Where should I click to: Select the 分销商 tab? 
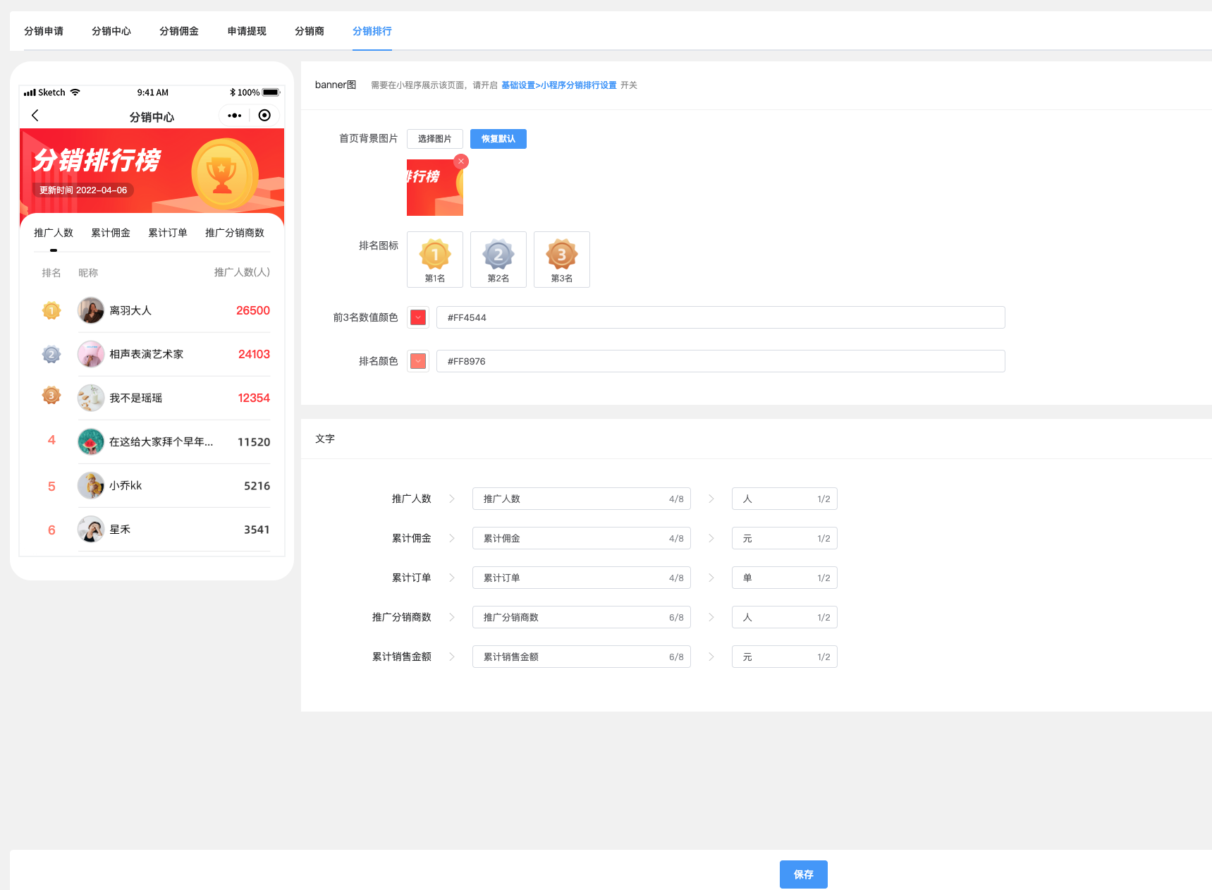(310, 31)
